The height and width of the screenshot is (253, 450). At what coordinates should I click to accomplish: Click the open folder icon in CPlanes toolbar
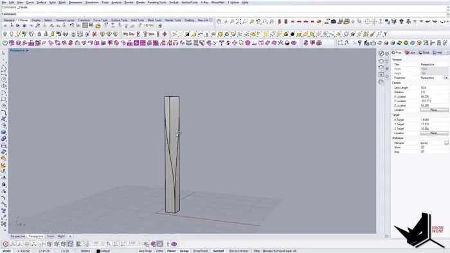click(x=98, y=26)
